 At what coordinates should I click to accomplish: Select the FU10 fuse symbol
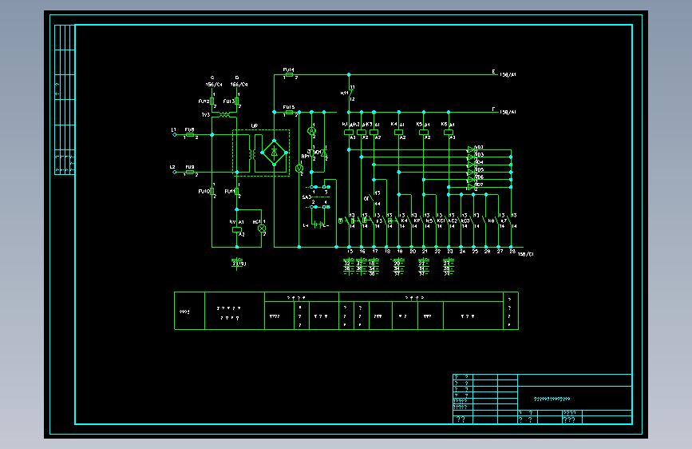coord(212,192)
